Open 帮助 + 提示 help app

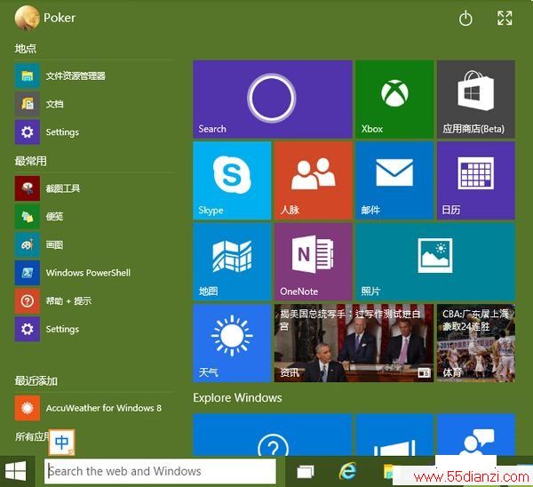tap(94, 301)
